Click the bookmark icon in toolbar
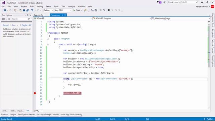 [x=109, y=10]
